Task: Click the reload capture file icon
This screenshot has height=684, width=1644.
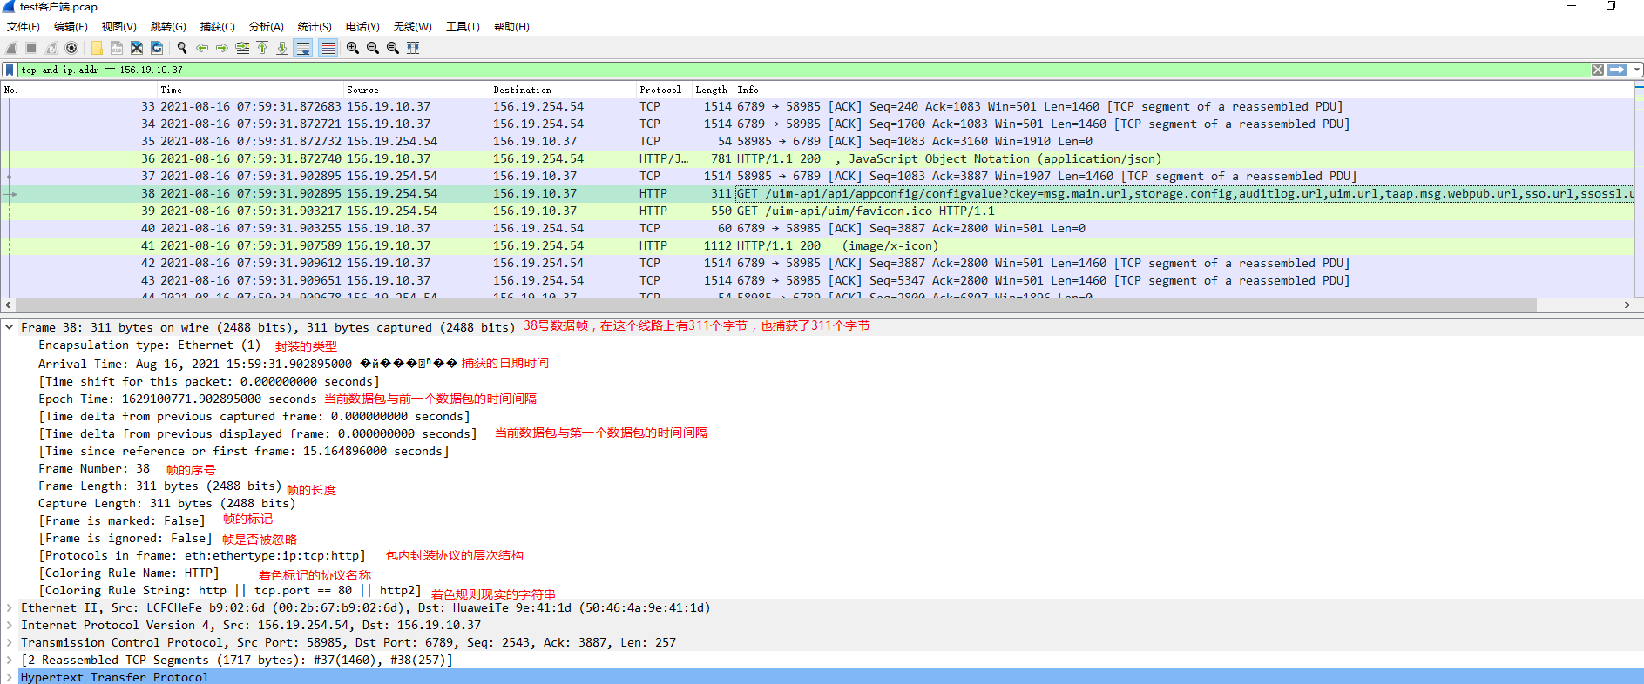Action: click(157, 48)
